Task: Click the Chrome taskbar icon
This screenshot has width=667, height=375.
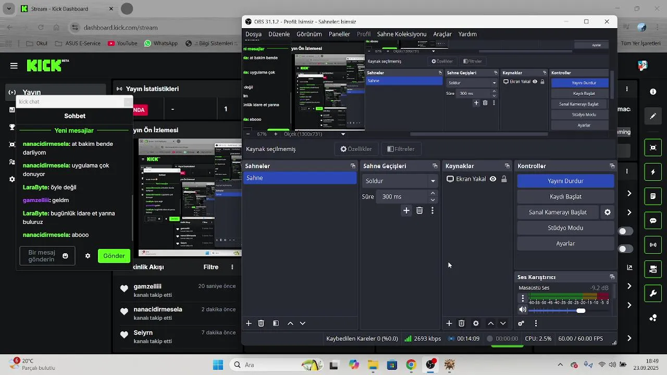Action: (x=411, y=365)
